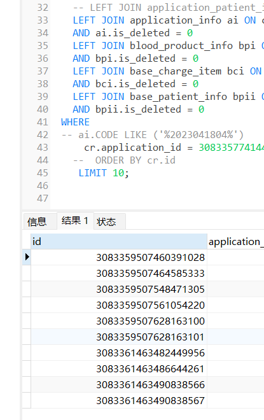Click line number 45 in the gutter
Image resolution: width=264 pixels, height=420 pixels.
43,173
